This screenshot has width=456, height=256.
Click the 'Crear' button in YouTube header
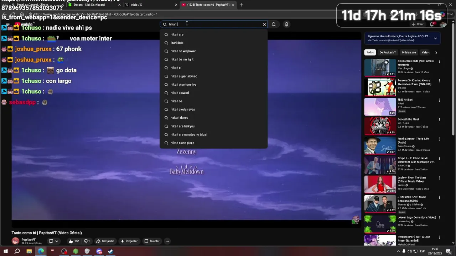tap(418, 24)
